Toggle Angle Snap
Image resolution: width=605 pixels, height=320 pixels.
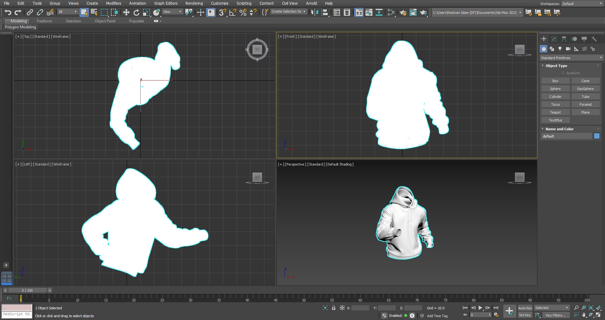coord(233,12)
